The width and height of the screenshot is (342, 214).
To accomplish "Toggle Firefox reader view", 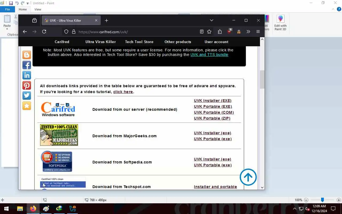I will [202, 32].
